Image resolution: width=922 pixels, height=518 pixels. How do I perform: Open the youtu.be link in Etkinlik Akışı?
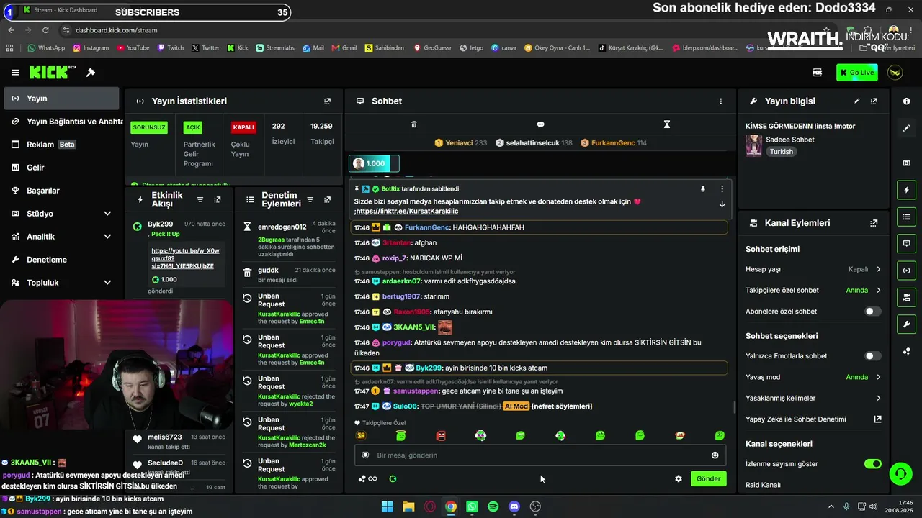pos(185,258)
